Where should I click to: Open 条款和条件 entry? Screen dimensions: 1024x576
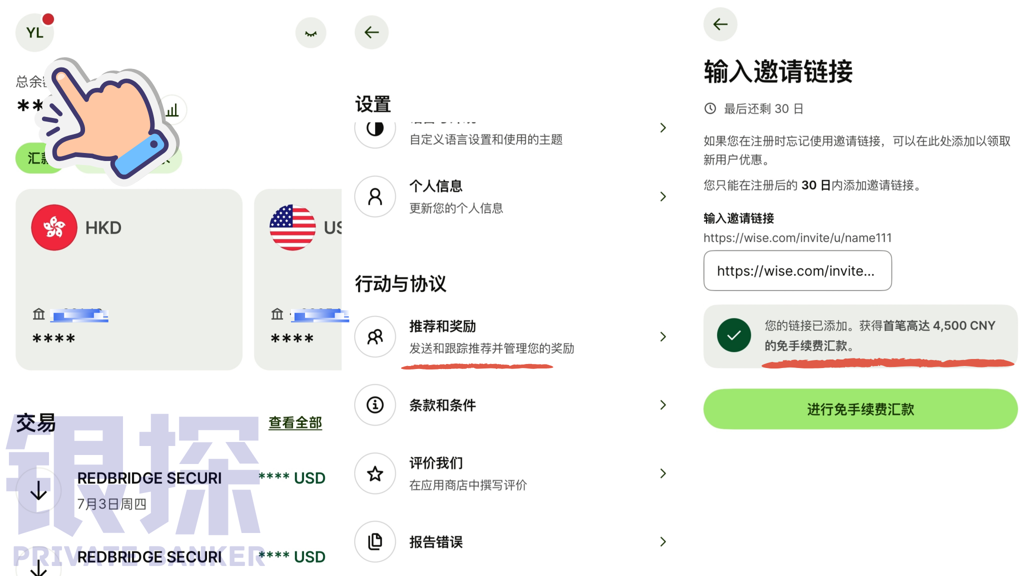point(511,405)
